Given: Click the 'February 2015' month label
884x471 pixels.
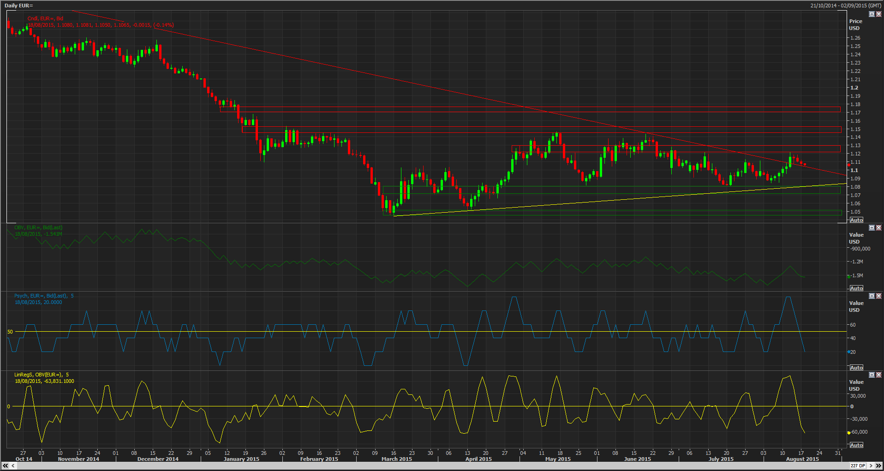Looking at the screenshot, I should pyautogui.click(x=319, y=459).
